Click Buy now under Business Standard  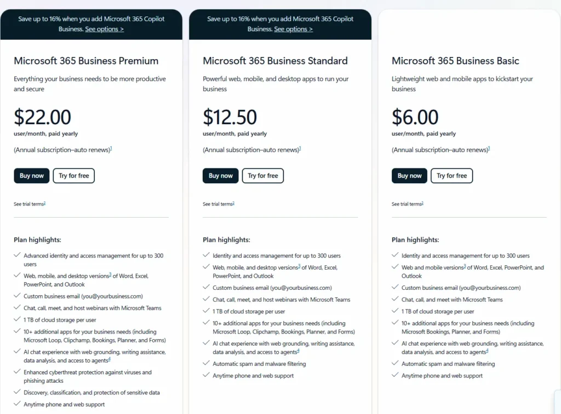(x=220, y=176)
